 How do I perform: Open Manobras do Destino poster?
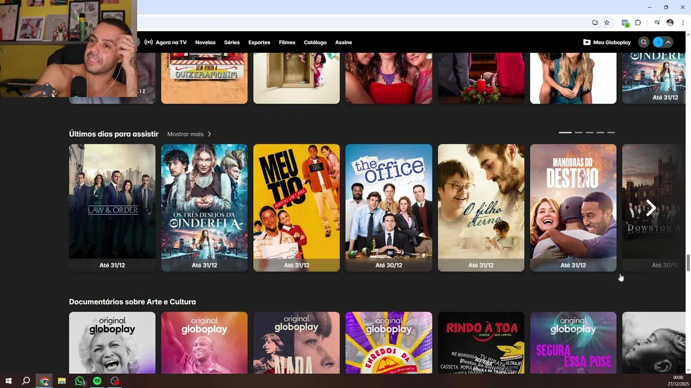point(573,207)
